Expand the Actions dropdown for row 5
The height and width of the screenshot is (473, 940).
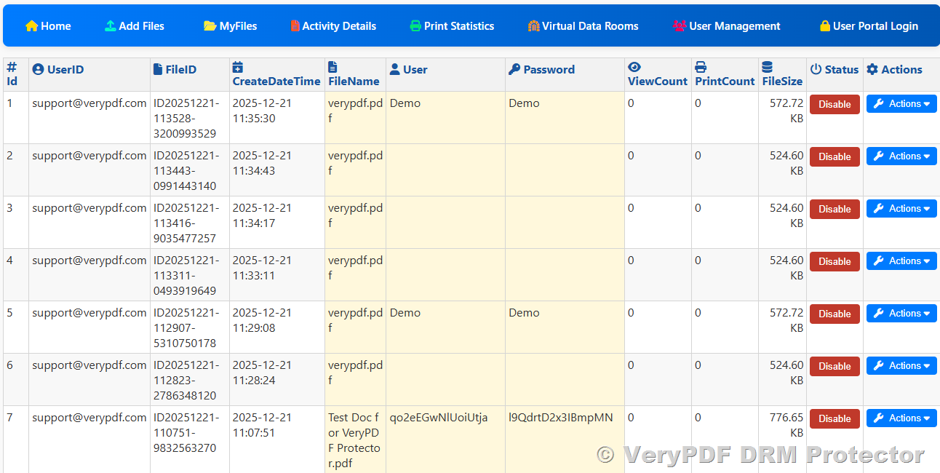[x=901, y=314]
